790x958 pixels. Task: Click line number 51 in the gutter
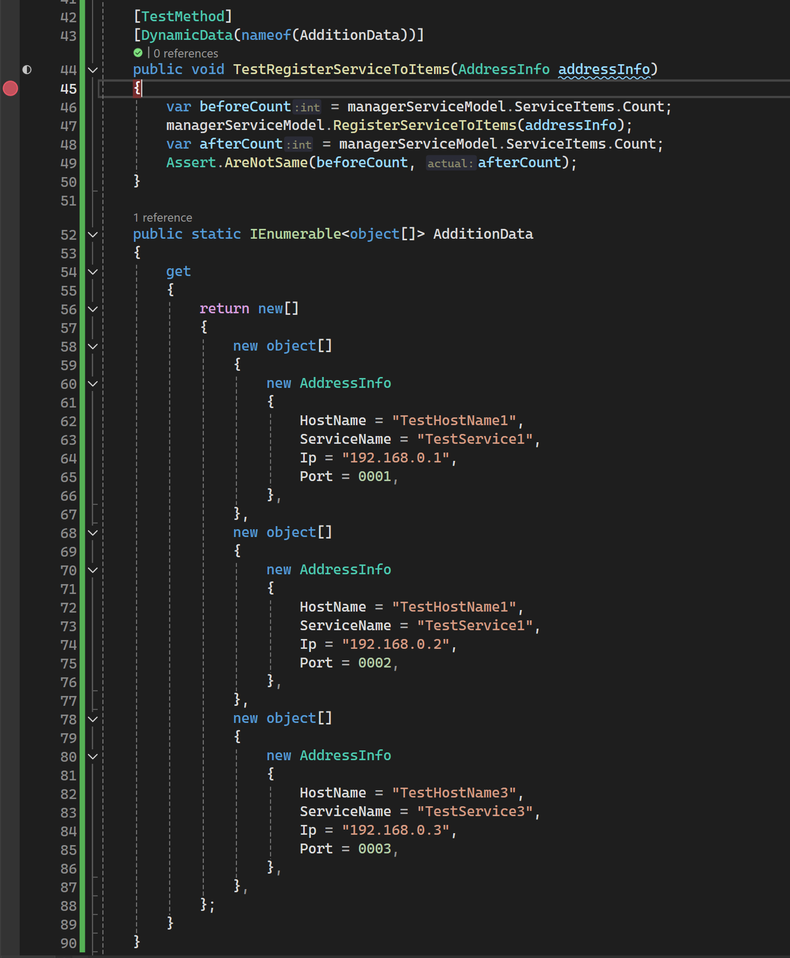tap(68, 201)
